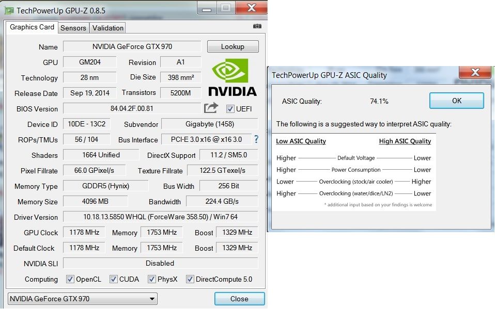Click the High ASIC Quality heading
The height and width of the screenshot is (309, 495).
(x=405, y=141)
